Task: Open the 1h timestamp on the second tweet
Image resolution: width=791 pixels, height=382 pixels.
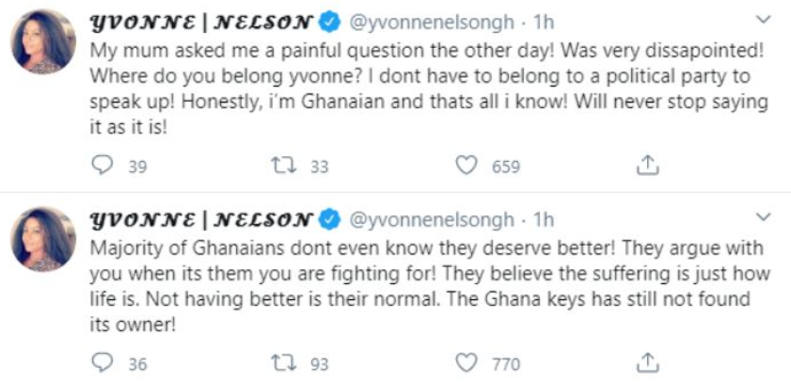Action: click(x=544, y=219)
